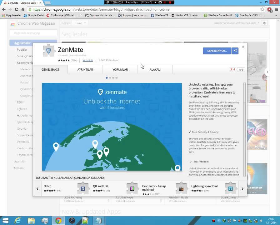
Task: Click the red extension icon beside menu
Action: click(269, 9)
